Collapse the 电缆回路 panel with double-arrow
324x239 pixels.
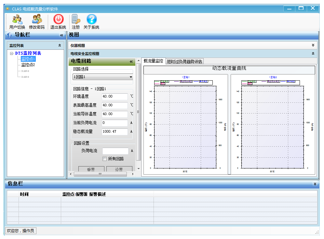pyautogui.click(x=131, y=61)
